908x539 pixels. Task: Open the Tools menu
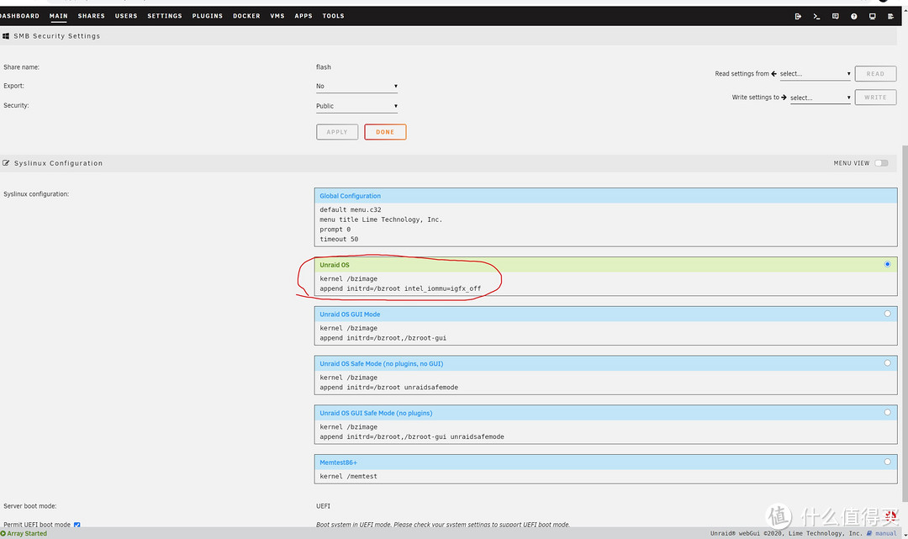(334, 16)
